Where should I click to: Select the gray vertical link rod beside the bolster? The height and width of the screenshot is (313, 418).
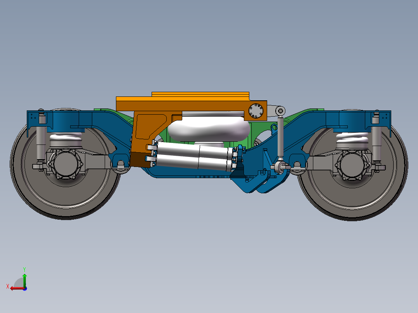(x=280, y=138)
